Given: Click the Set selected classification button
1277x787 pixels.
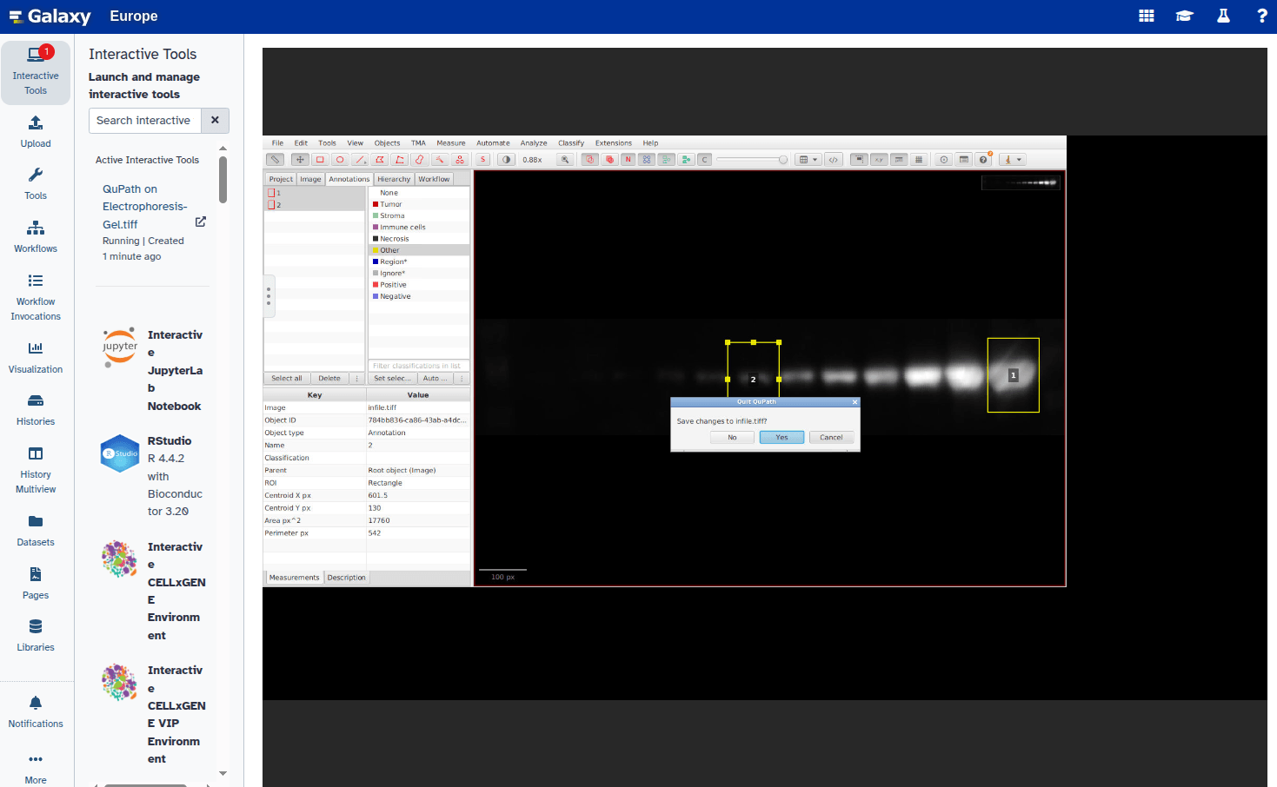Looking at the screenshot, I should click(x=392, y=379).
